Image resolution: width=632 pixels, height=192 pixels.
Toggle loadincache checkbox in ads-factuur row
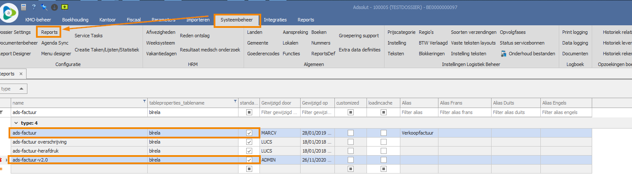pos(384,133)
